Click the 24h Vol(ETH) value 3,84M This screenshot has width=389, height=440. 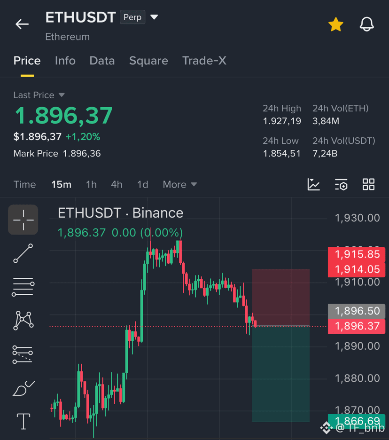326,121
